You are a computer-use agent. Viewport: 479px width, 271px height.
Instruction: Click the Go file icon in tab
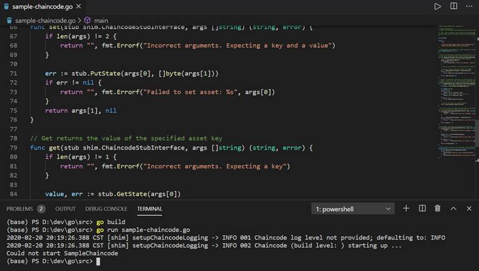(6, 7)
